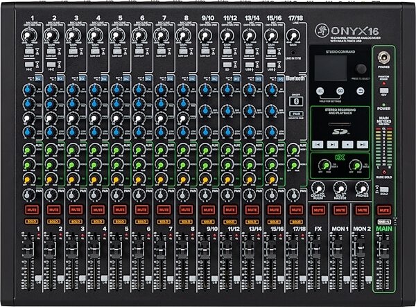Solo channel 2
This screenshot has height=307, width=416.
(53, 221)
